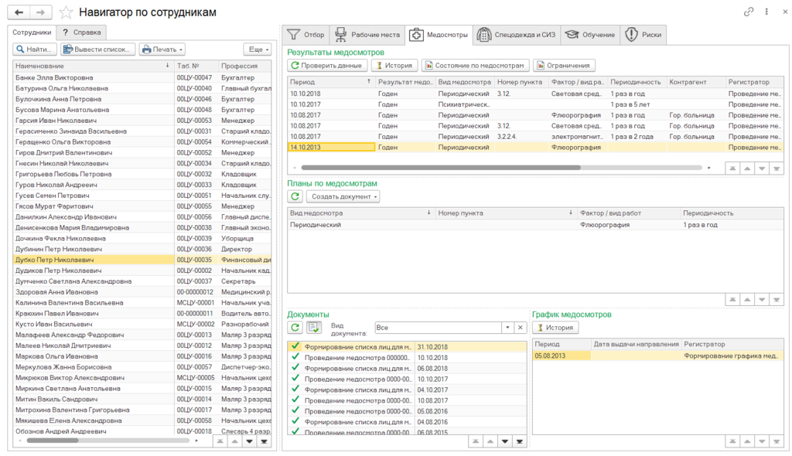Select the 10.10.2018 medical result row
The height and width of the screenshot is (456, 792).
(535, 94)
